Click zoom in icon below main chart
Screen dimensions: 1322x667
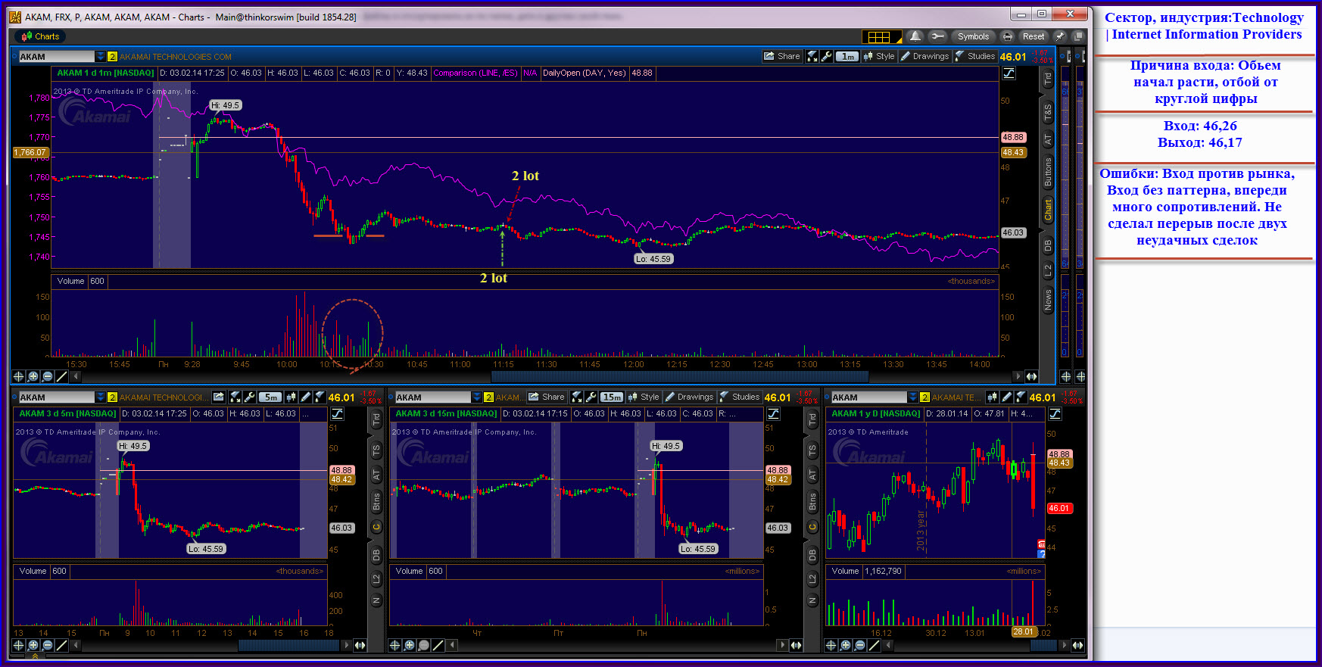pyautogui.click(x=33, y=376)
